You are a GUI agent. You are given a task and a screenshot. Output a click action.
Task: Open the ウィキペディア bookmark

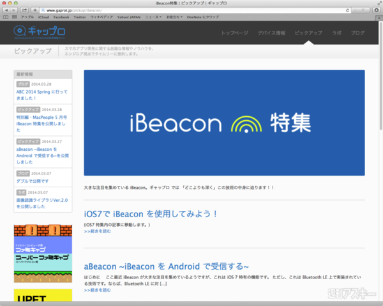[x=101, y=17]
